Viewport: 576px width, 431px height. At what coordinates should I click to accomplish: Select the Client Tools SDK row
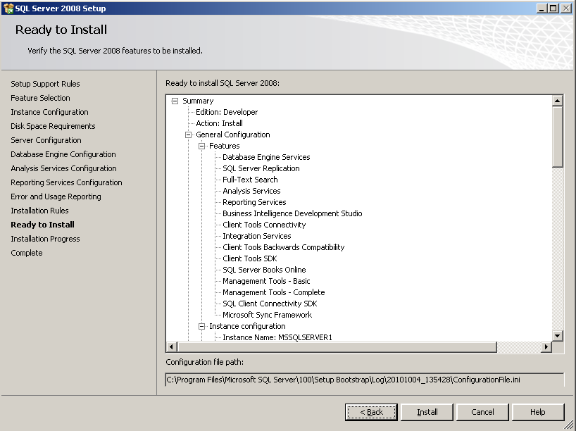click(250, 258)
